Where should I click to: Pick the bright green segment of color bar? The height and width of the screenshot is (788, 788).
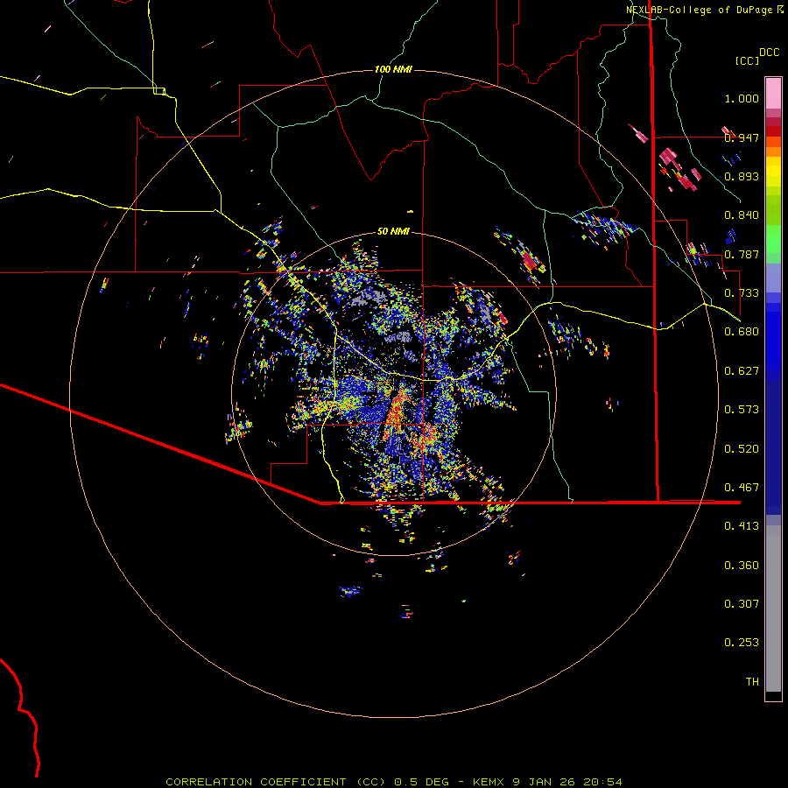[x=773, y=239]
